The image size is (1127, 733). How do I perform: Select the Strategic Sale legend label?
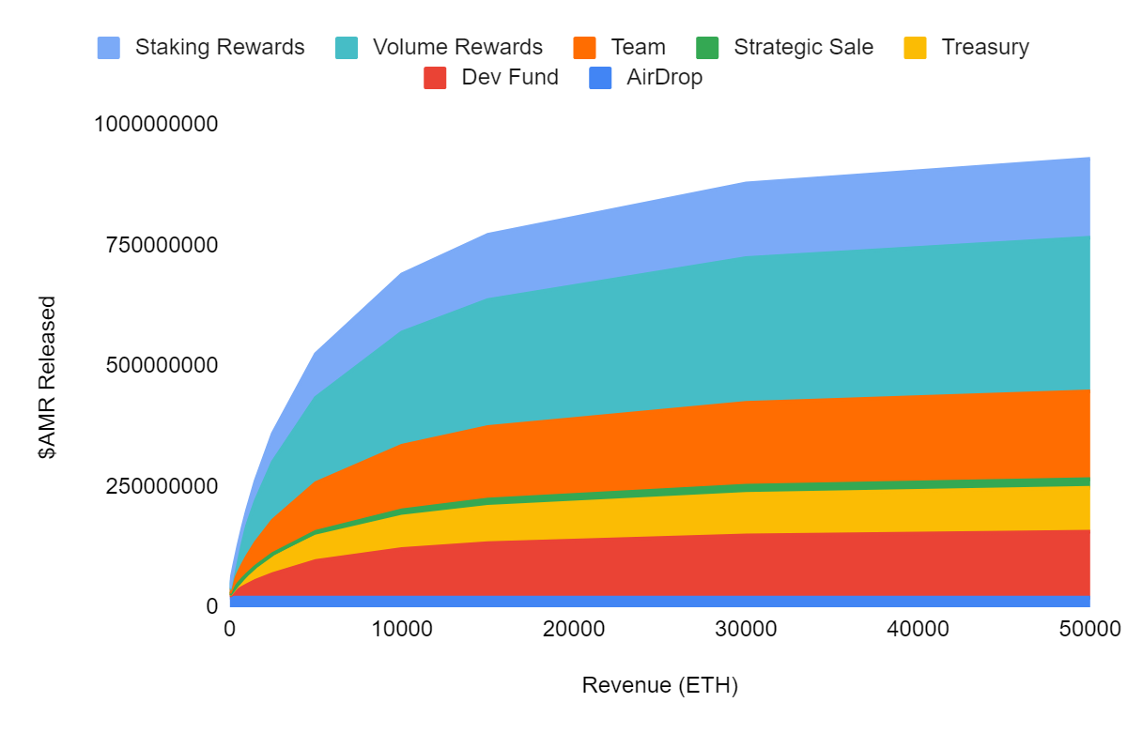click(x=803, y=48)
